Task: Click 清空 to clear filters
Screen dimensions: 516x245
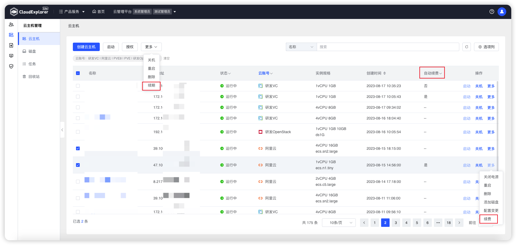Action: (167, 58)
